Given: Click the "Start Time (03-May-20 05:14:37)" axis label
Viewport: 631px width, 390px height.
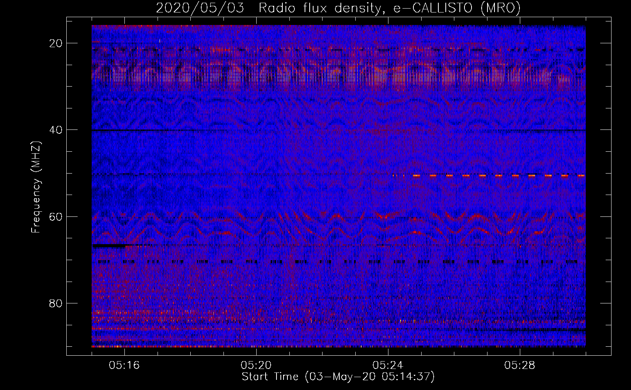Looking at the screenshot, I should [x=338, y=377].
